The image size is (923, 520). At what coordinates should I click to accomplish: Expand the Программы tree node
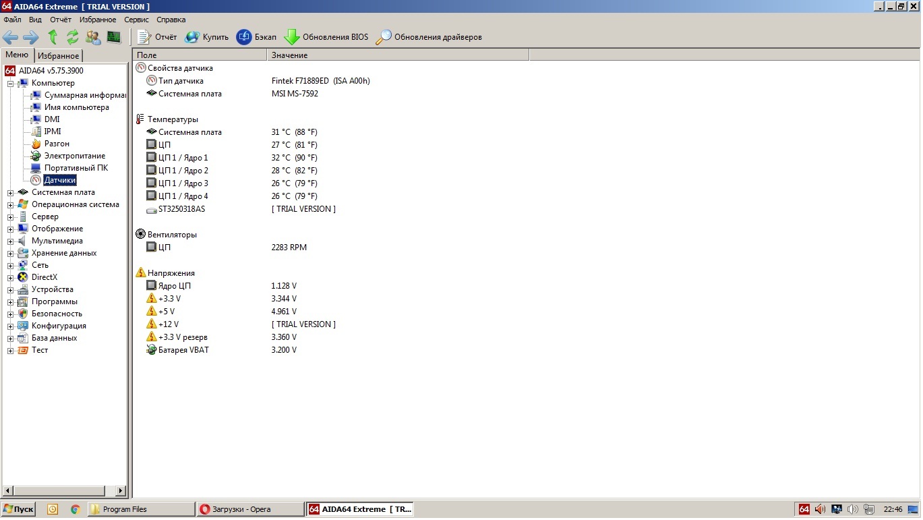point(10,302)
